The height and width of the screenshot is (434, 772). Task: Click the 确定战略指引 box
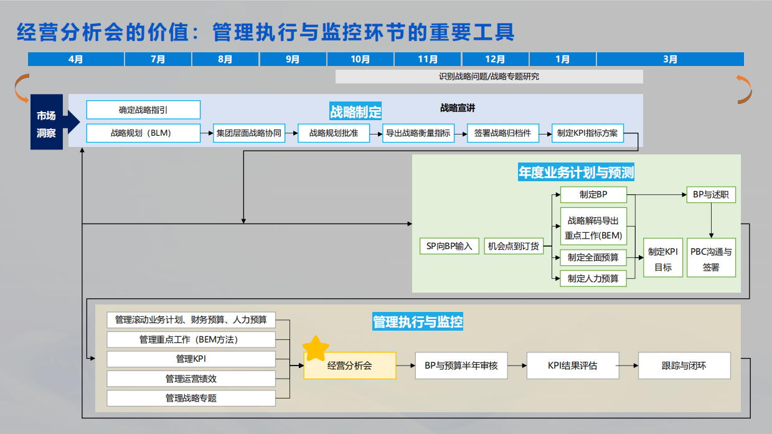143,110
